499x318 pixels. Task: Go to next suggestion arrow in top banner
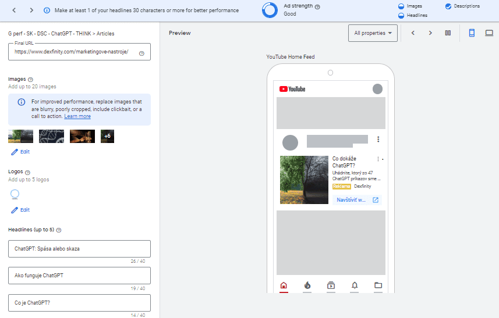(31, 10)
